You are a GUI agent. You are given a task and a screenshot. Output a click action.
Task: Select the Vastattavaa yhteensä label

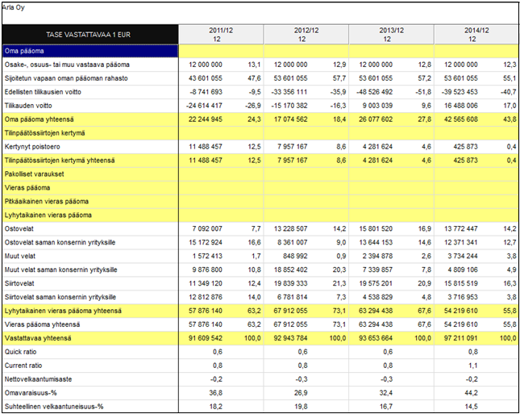click(x=38, y=338)
